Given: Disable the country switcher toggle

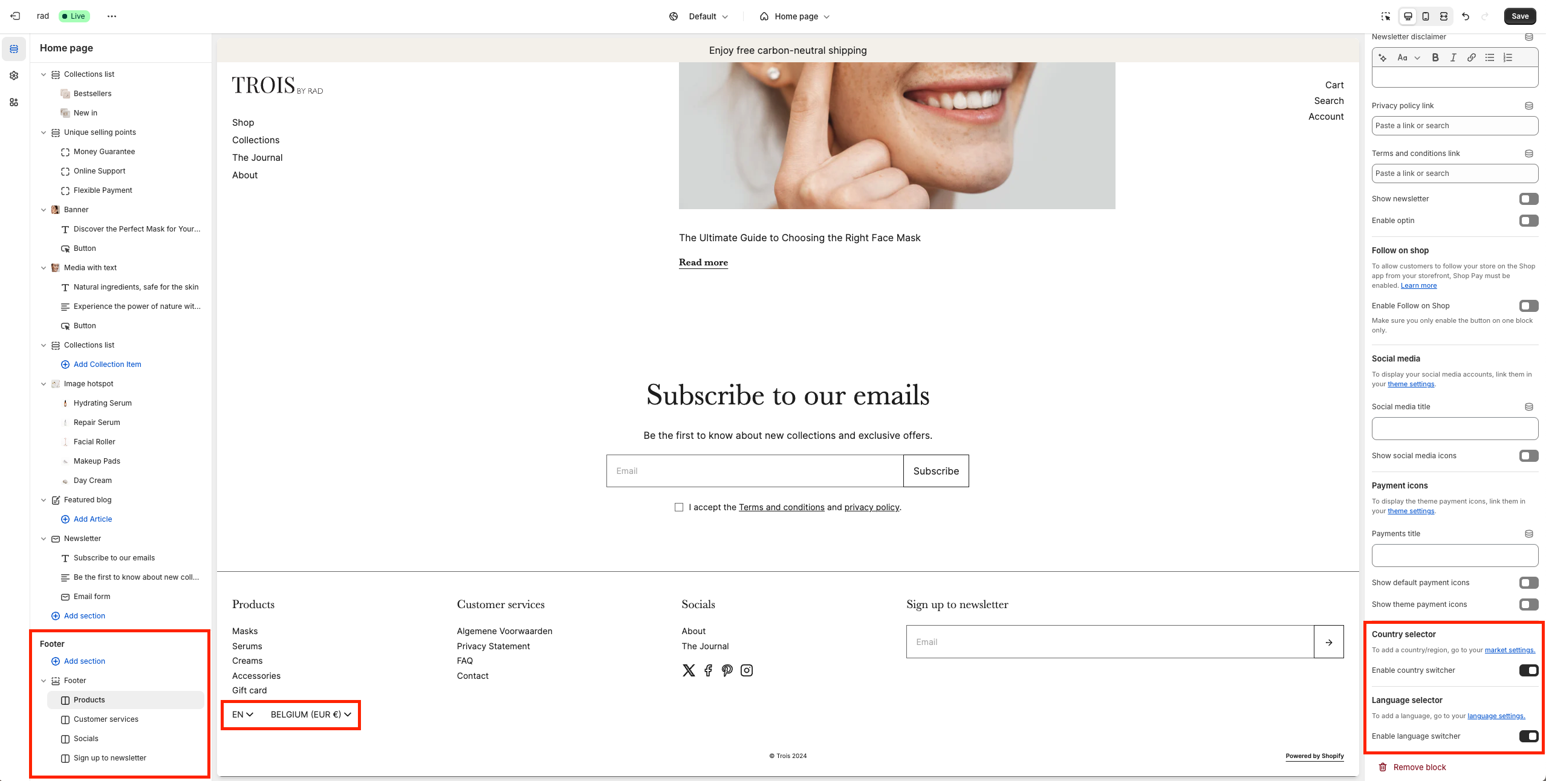Looking at the screenshot, I should (x=1528, y=670).
